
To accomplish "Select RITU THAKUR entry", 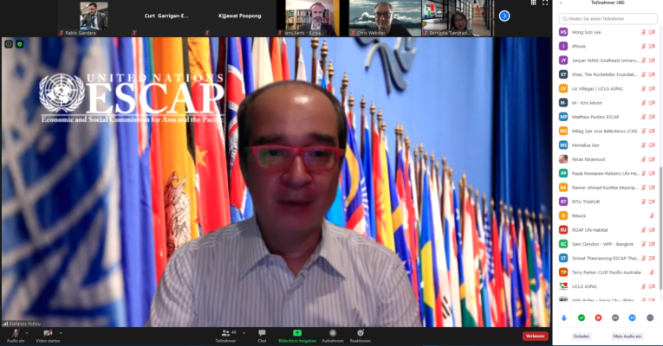I will [608, 202].
